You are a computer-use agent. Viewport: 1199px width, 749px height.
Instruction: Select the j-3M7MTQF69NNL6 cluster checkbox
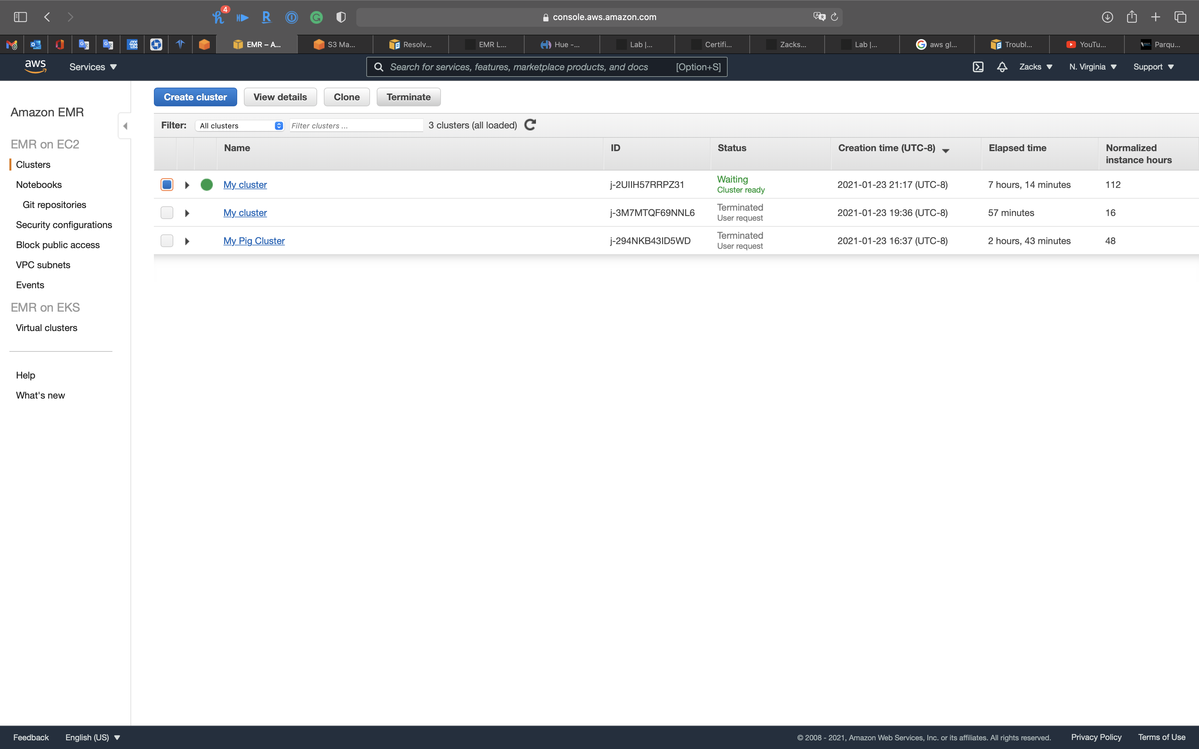[x=167, y=213]
